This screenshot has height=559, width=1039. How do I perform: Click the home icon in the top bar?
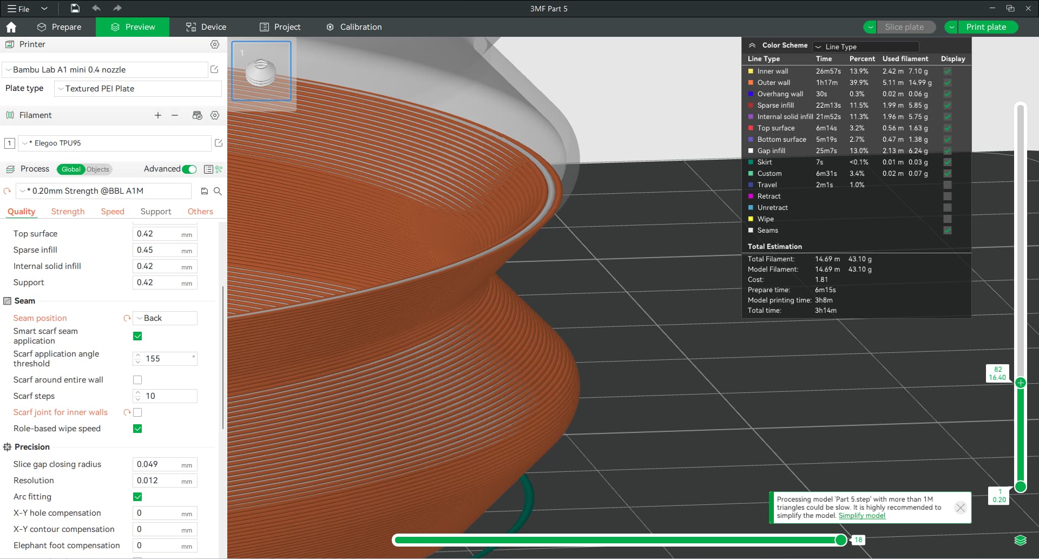[x=11, y=27]
